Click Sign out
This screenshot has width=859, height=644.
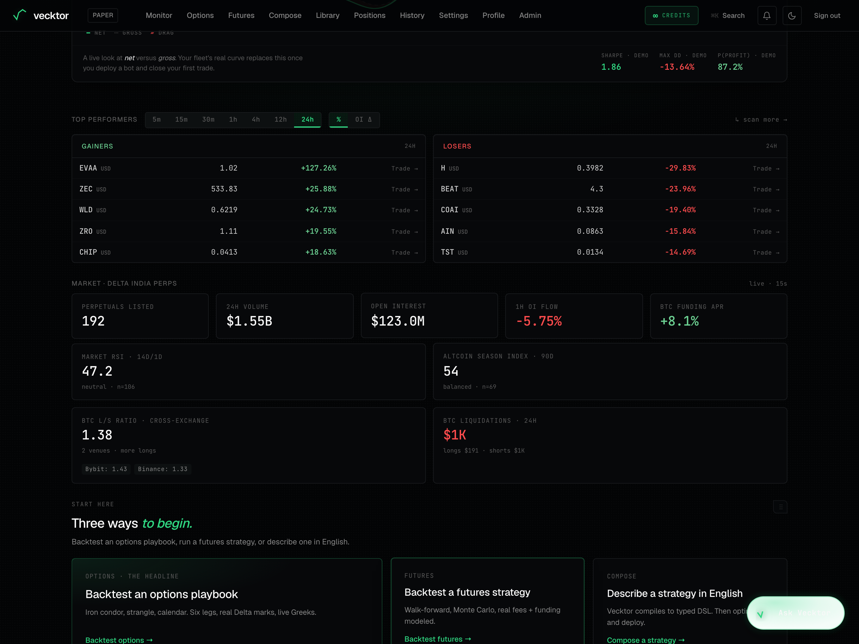click(x=827, y=16)
